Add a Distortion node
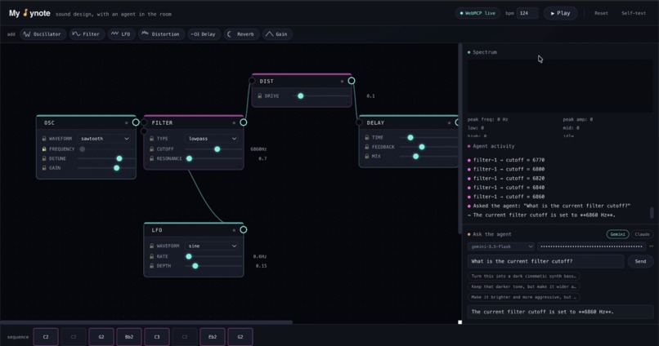Viewport: 659px width, 346px height. [x=161, y=34]
